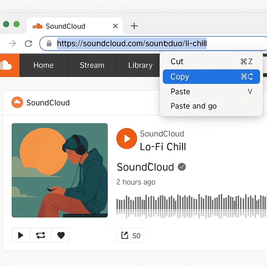Click the small SoundCloud artist label above title
The height and width of the screenshot is (267, 267).
[x=162, y=134]
